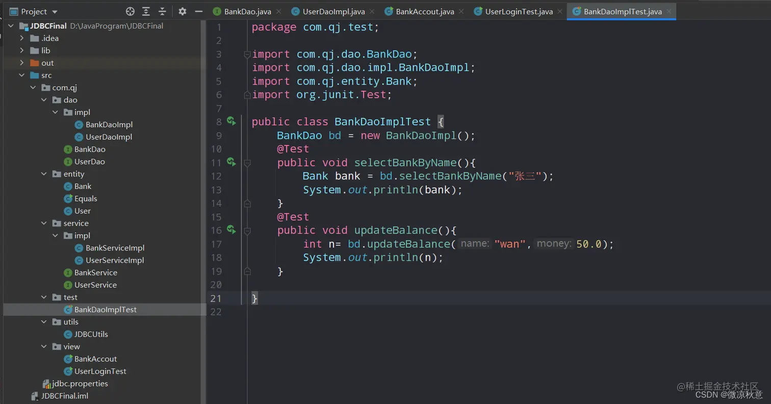The image size is (771, 404).
Task: Collapse the test package
Action: coord(44,297)
